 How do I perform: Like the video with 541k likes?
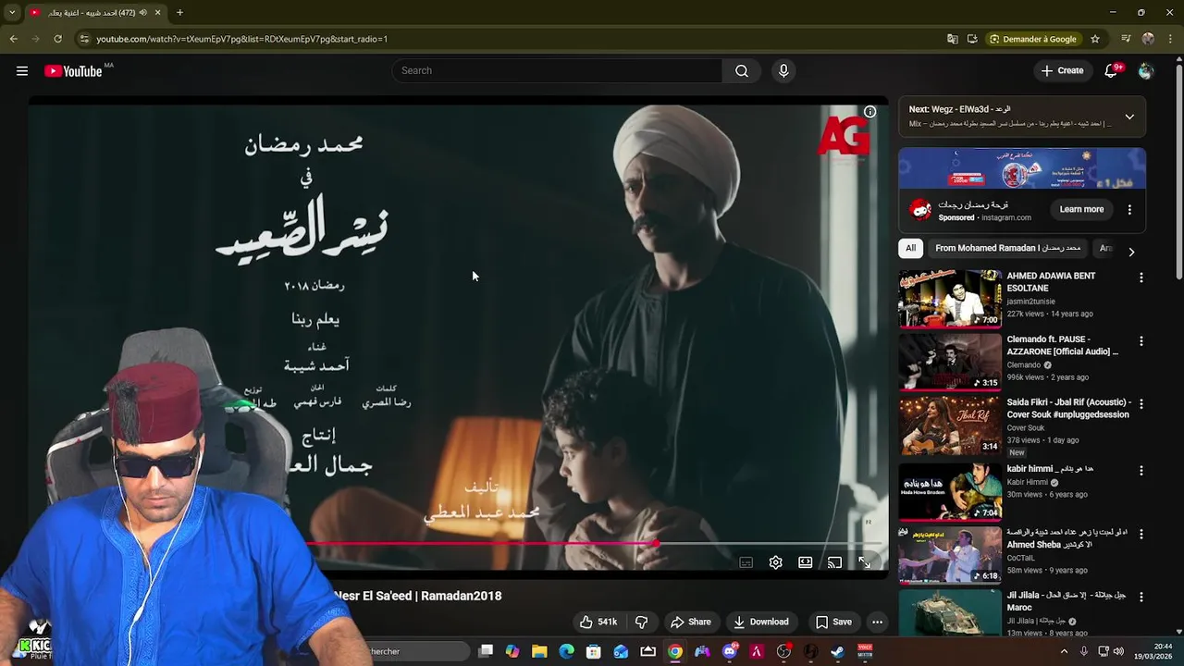pyautogui.click(x=598, y=622)
